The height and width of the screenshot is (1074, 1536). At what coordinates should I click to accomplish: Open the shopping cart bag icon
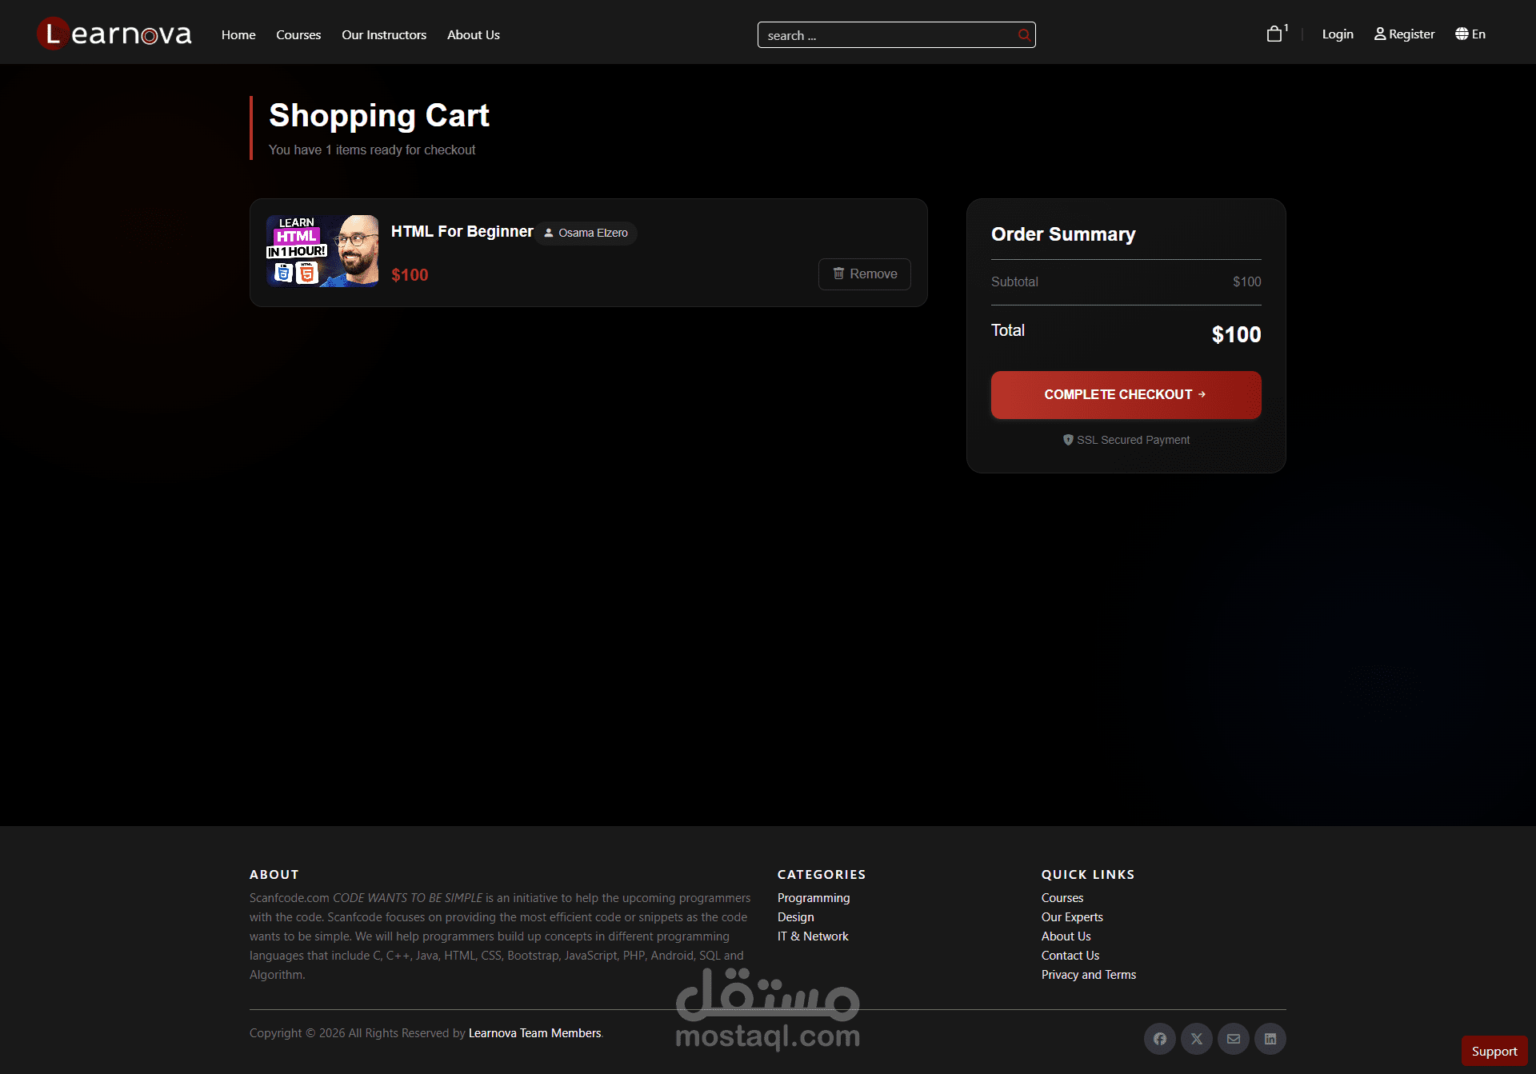click(x=1274, y=34)
